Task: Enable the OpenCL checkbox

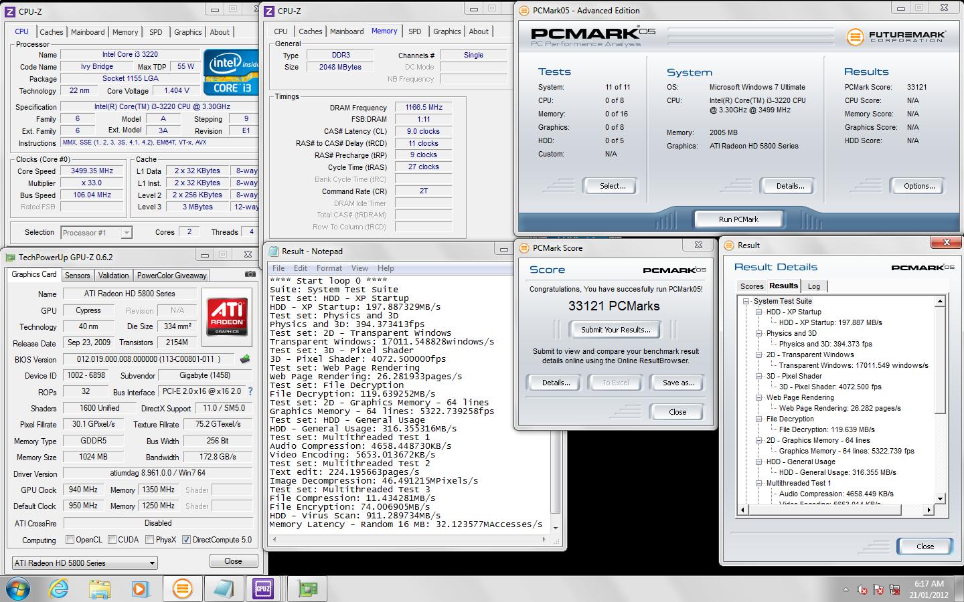Action: click(70, 540)
